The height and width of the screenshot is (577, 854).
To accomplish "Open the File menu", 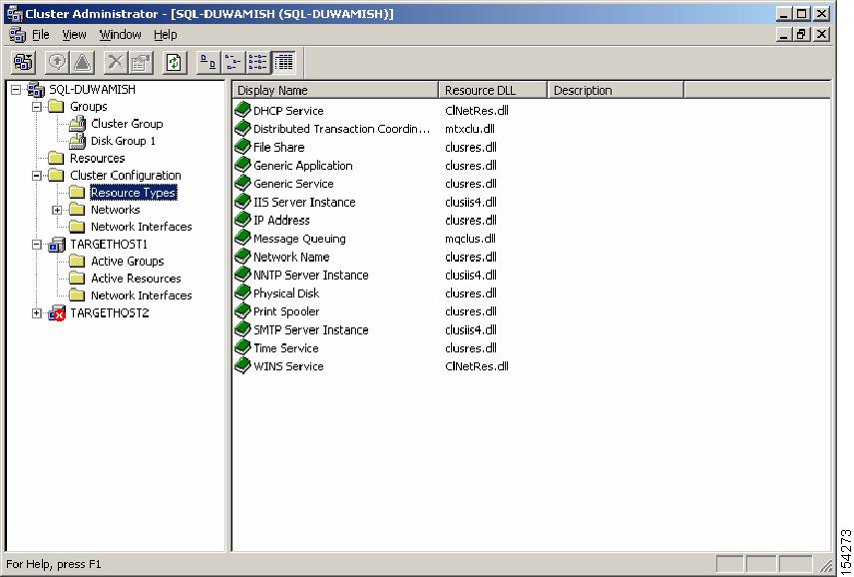I will pyautogui.click(x=41, y=35).
